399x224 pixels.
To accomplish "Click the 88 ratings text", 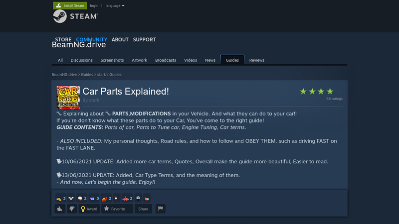I will pyautogui.click(x=334, y=99).
